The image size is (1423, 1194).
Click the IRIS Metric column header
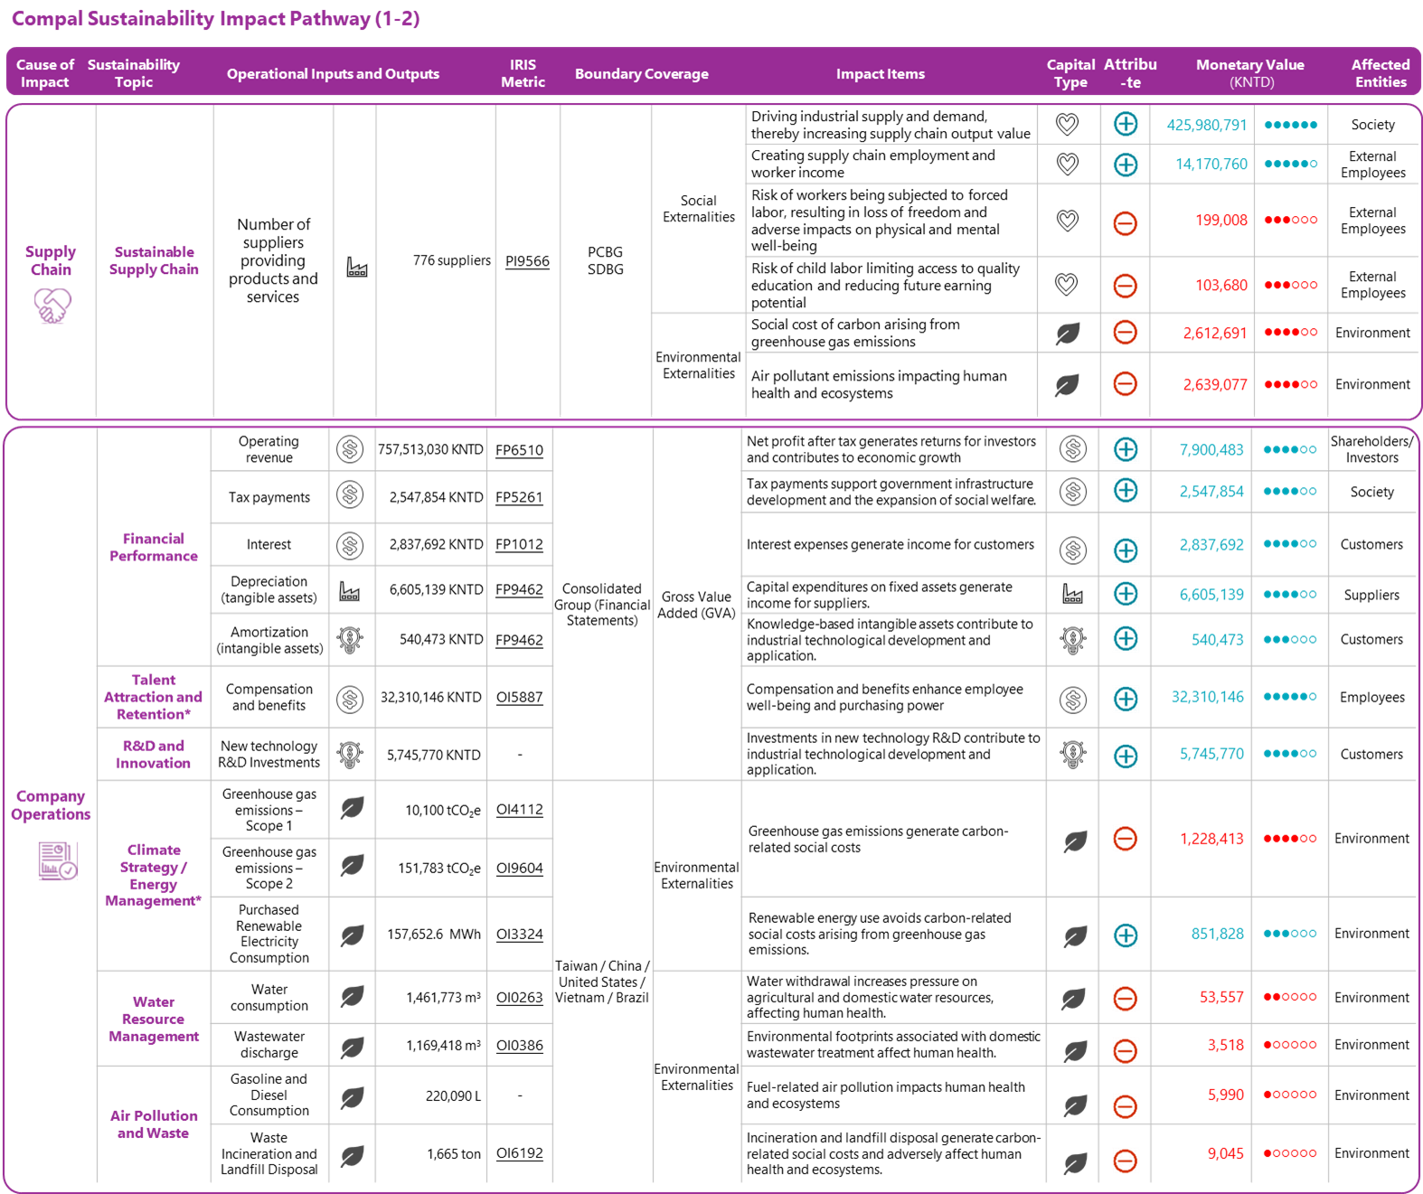[523, 73]
